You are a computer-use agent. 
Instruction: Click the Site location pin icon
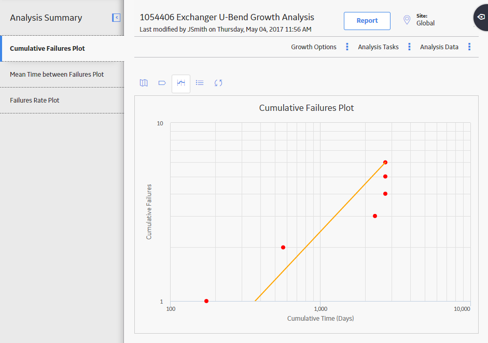[x=407, y=20]
